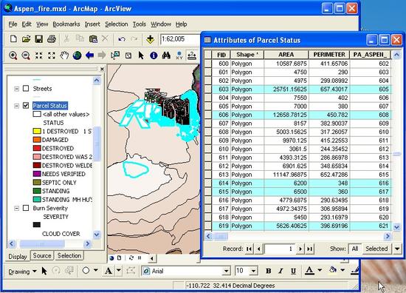
Task: Select the Pan hand tool
Action: [x=64, y=55]
